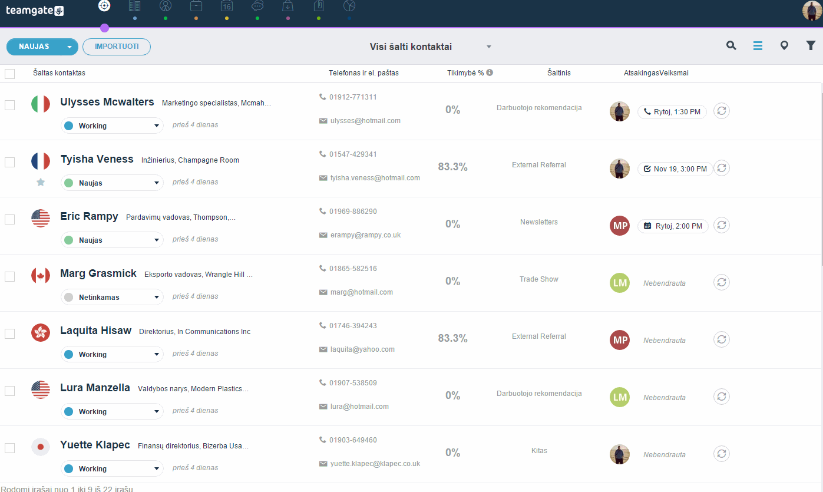Click the Šaltas kontaktas column header
The width and height of the screenshot is (823, 492).
click(59, 73)
